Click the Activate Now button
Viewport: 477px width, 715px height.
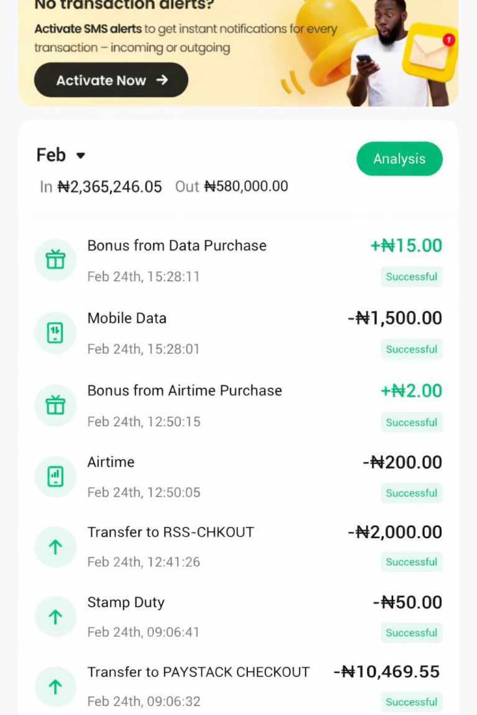[x=111, y=80]
